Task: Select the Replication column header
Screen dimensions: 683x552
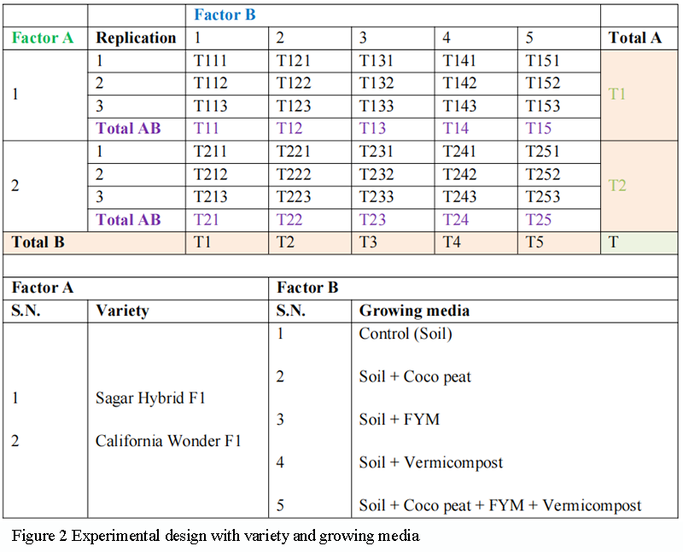Action: click(x=136, y=38)
